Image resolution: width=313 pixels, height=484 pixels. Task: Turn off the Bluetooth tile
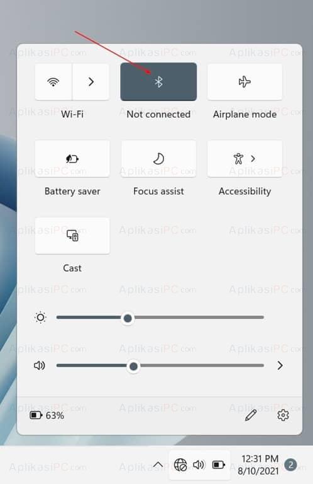click(x=158, y=82)
